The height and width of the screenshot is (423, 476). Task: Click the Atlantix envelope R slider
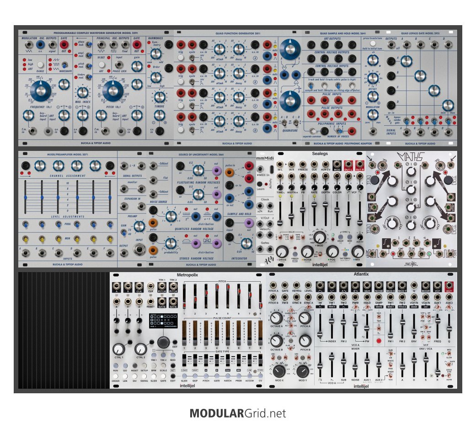(438, 364)
